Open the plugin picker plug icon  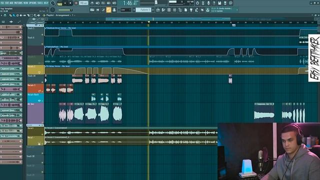click(191, 10)
